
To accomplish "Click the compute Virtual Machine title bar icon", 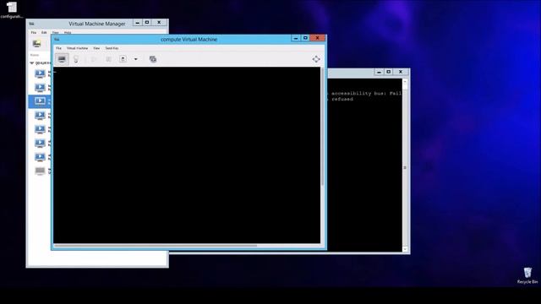I will tap(57, 40).
